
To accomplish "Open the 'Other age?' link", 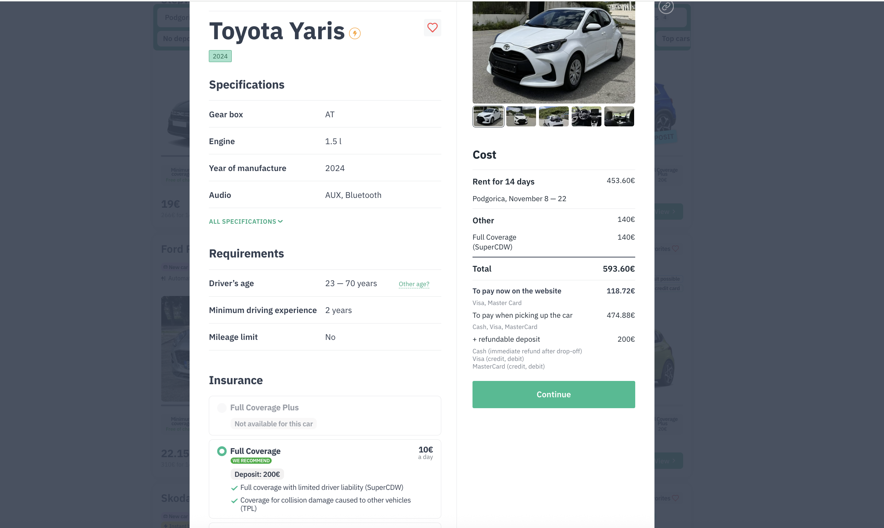I will point(414,284).
